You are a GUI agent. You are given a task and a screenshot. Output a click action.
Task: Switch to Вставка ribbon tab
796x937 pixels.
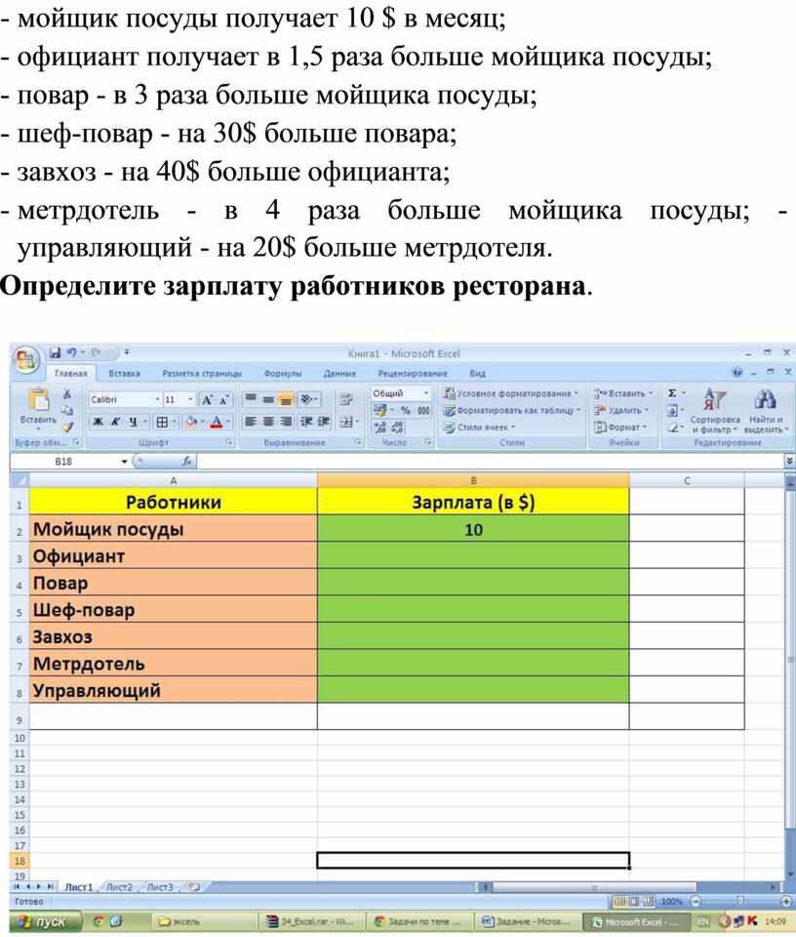[x=124, y=373]
